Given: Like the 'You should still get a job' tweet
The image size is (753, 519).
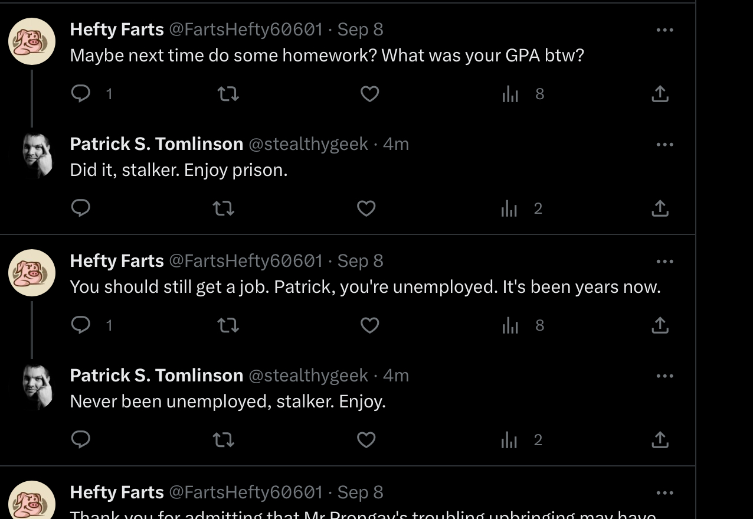Looking at the screenshot, I should 369,325.
